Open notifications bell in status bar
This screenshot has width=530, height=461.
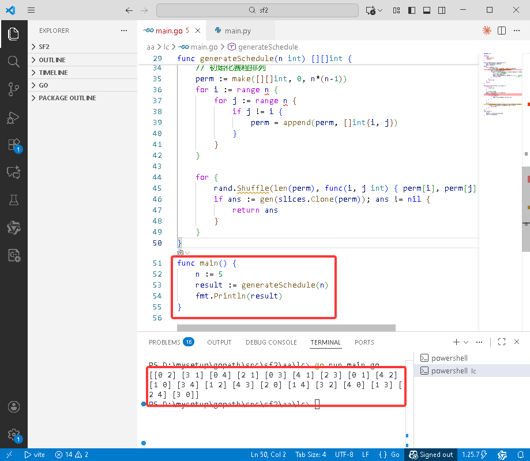pyautogui.click(x=521, y=455)
